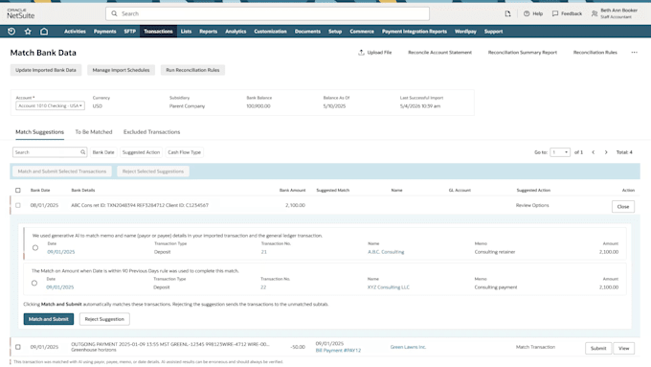Click into the global Search field
Image resolution: width=651 pixels, height=367 pixels.
(x=267, y=13)
